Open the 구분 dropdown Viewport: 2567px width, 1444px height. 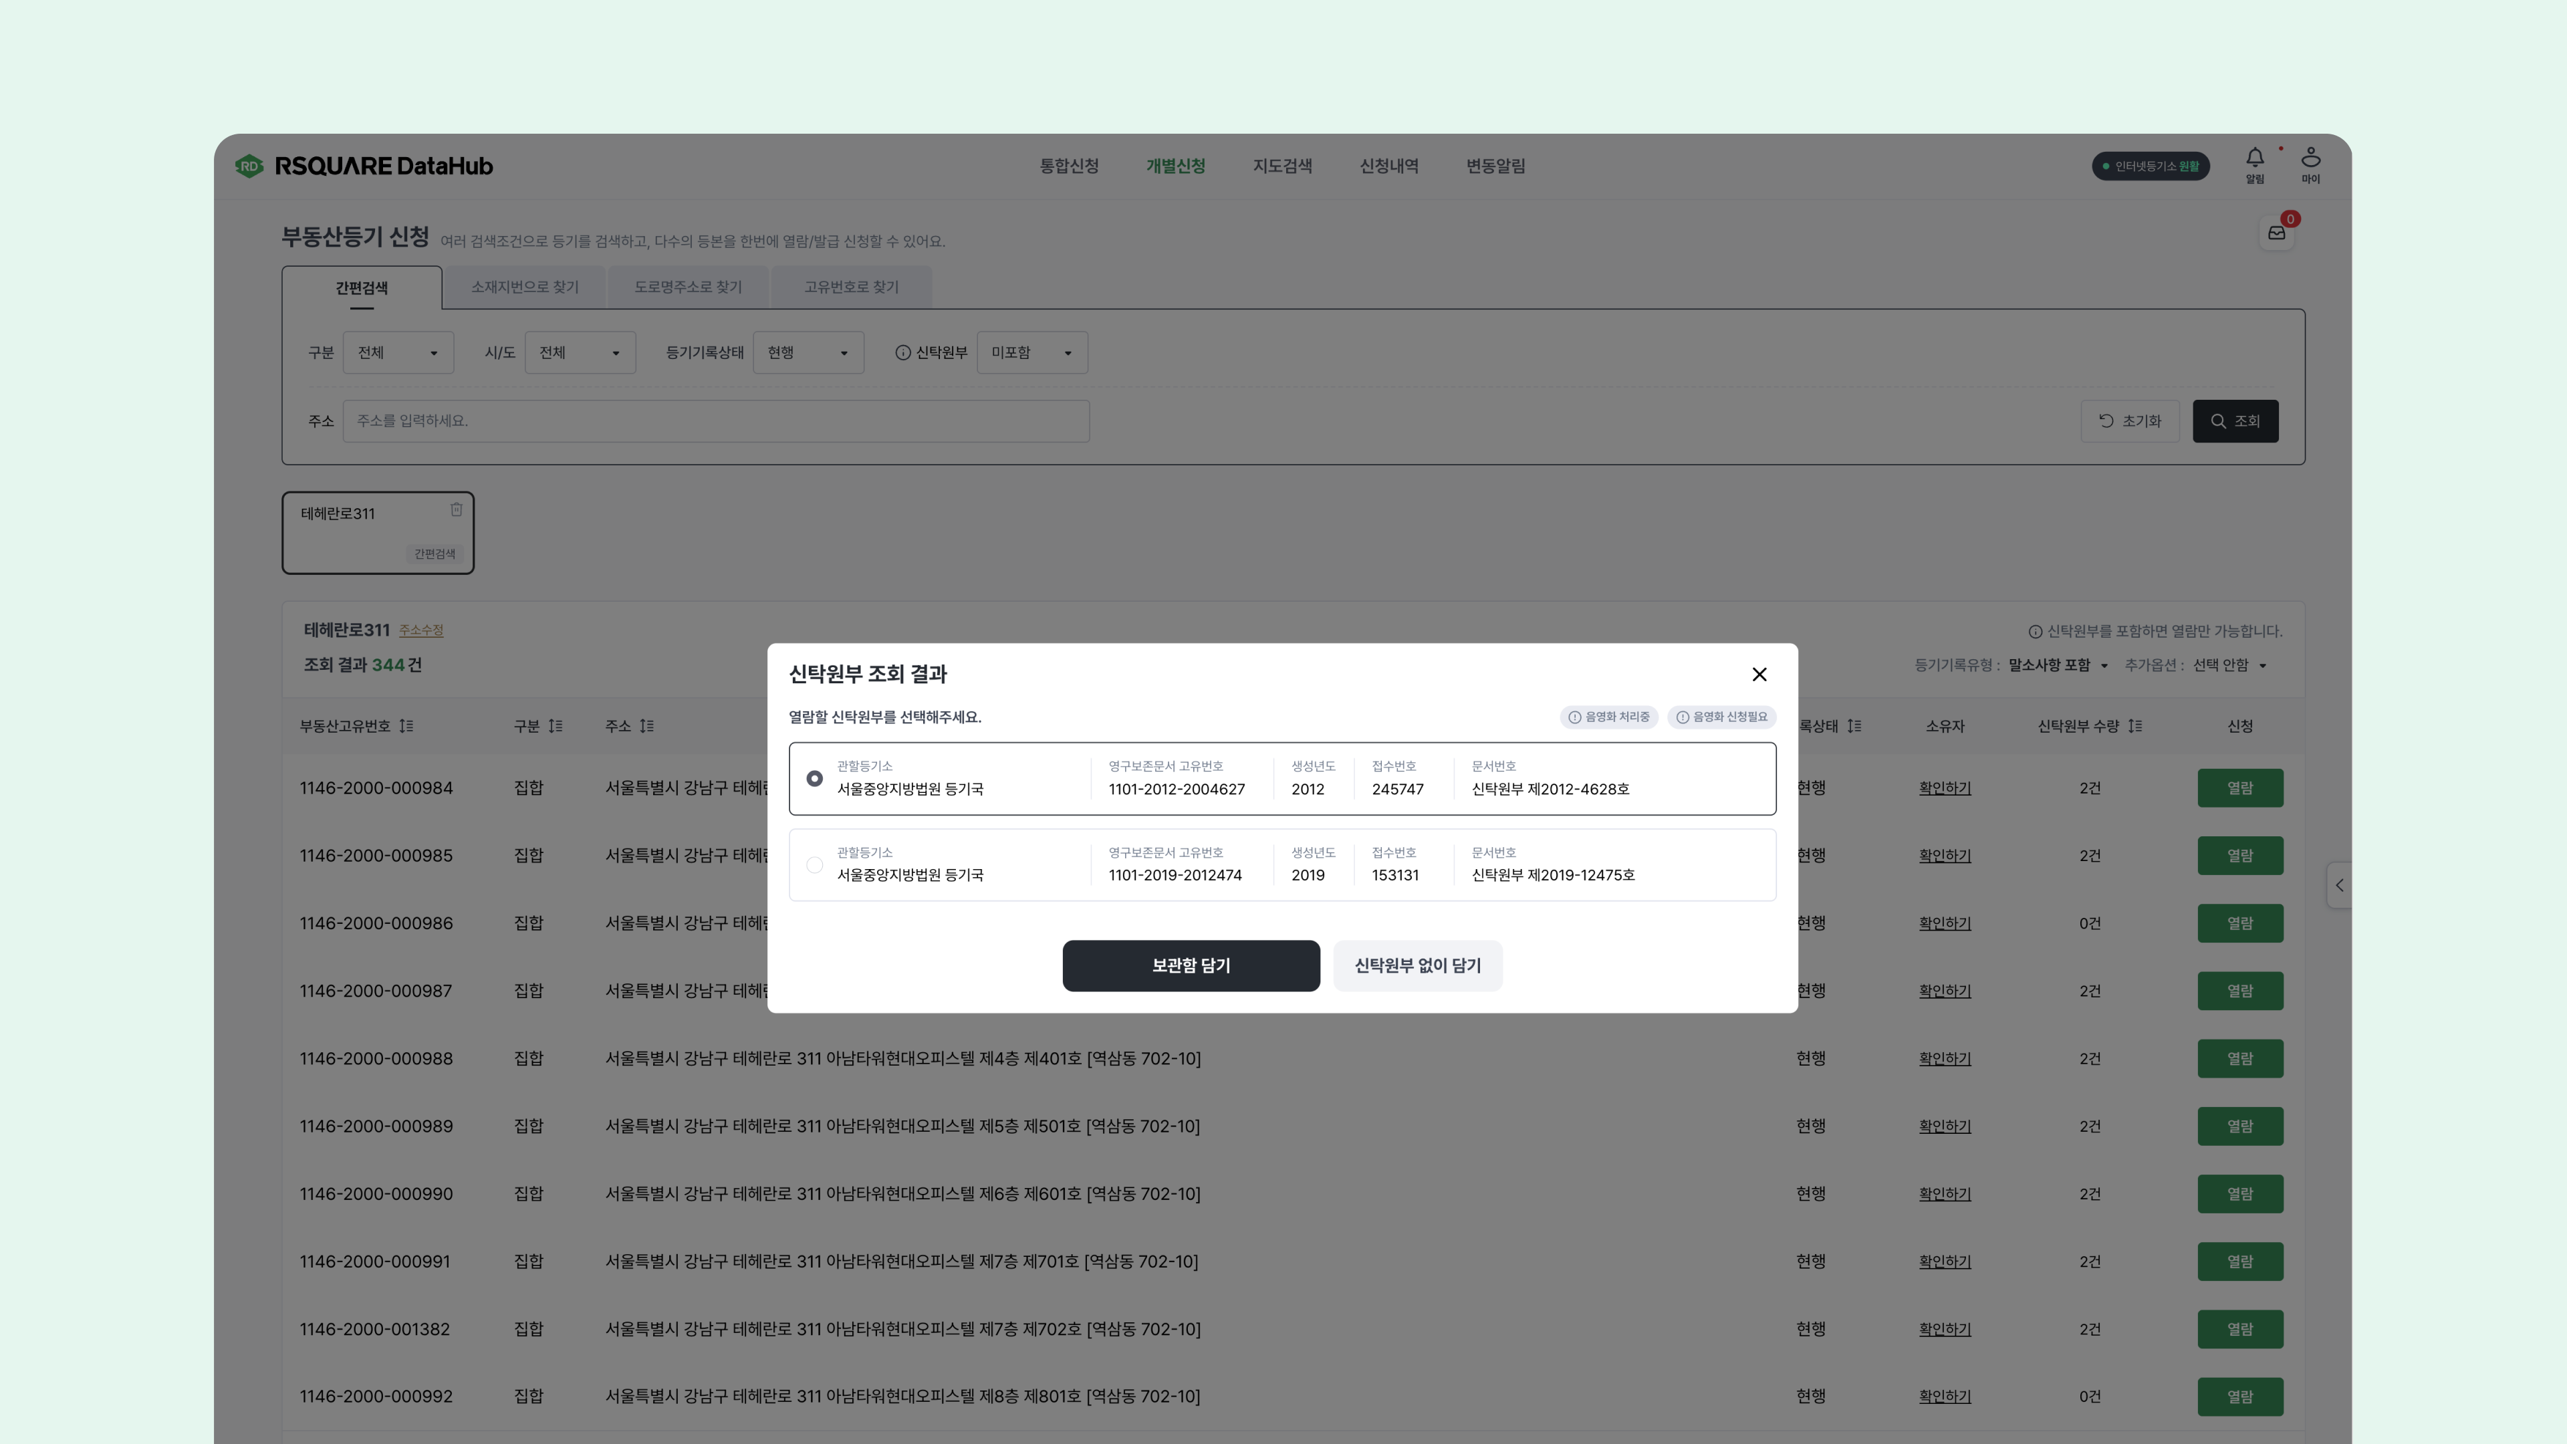[x=398, y=353]
